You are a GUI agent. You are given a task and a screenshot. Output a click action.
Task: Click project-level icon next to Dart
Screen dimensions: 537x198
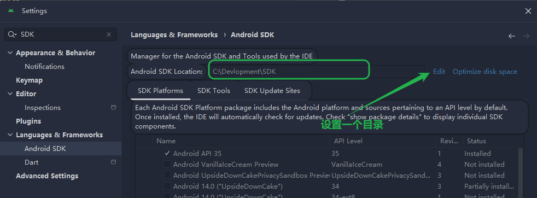tap(113, 162)
